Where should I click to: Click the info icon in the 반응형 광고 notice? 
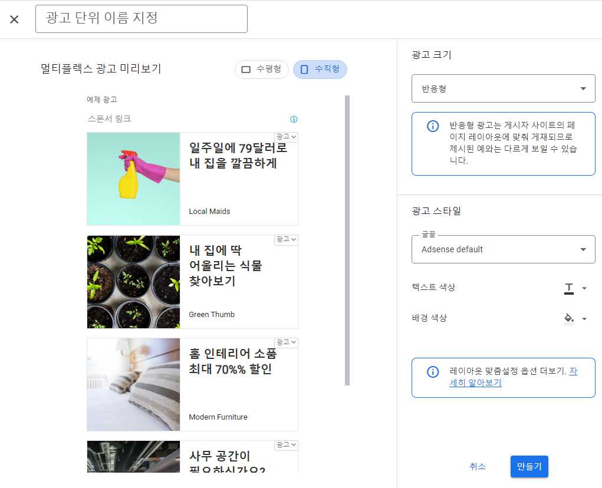(433, 126)
